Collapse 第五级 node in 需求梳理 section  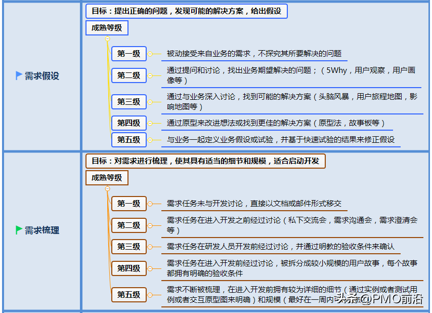pos(150,295)
